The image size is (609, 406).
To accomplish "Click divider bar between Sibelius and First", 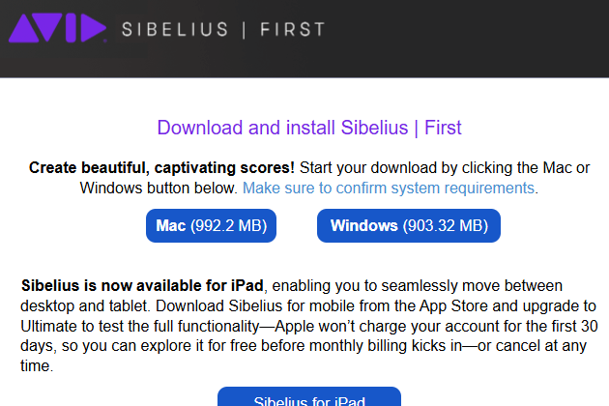I will pyautogui.click(x=236, y=30).
